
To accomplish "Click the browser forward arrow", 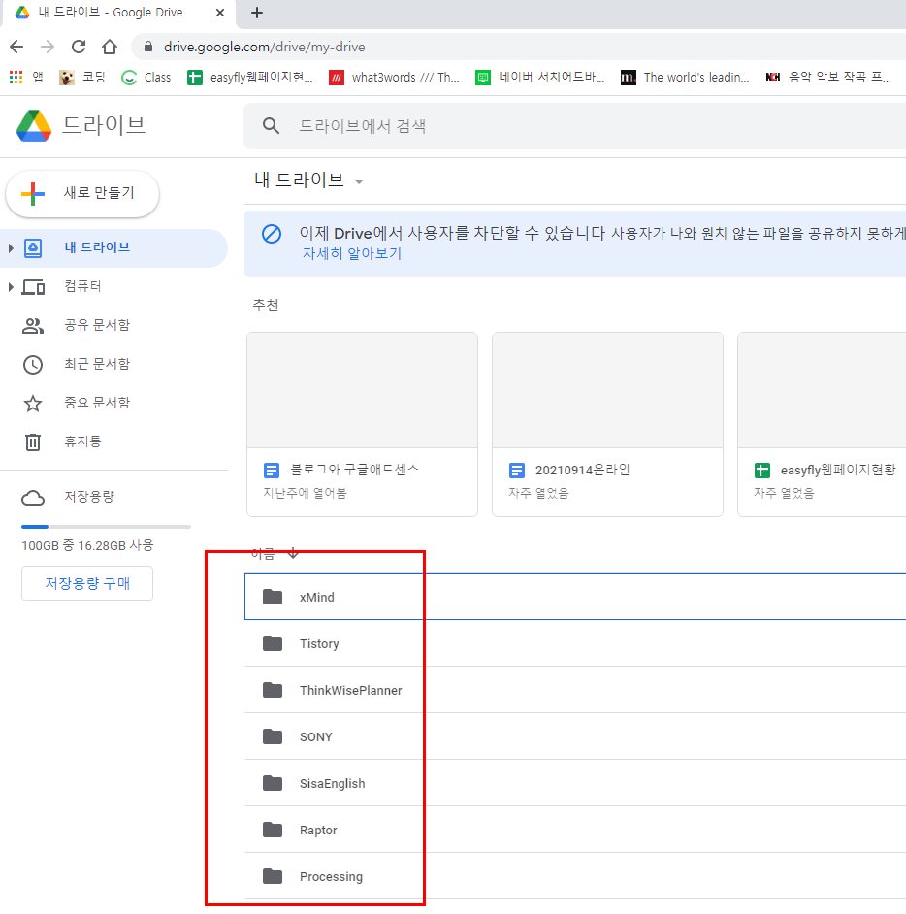I will pyautogui.click(x=48, y=47).
